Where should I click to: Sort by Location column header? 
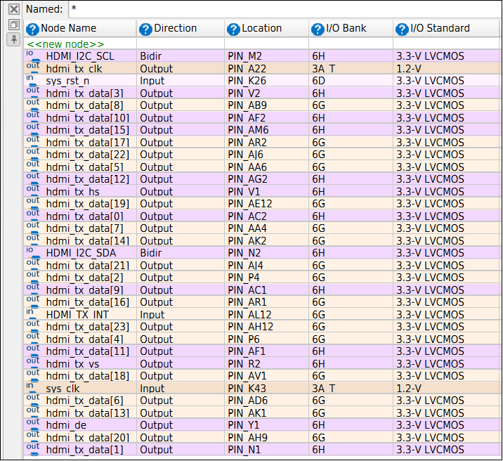[x=266, y=29]
